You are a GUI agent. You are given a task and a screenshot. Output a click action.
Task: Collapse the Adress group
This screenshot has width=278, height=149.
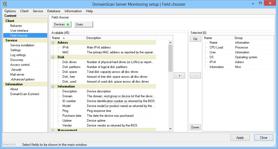[53, 43]
